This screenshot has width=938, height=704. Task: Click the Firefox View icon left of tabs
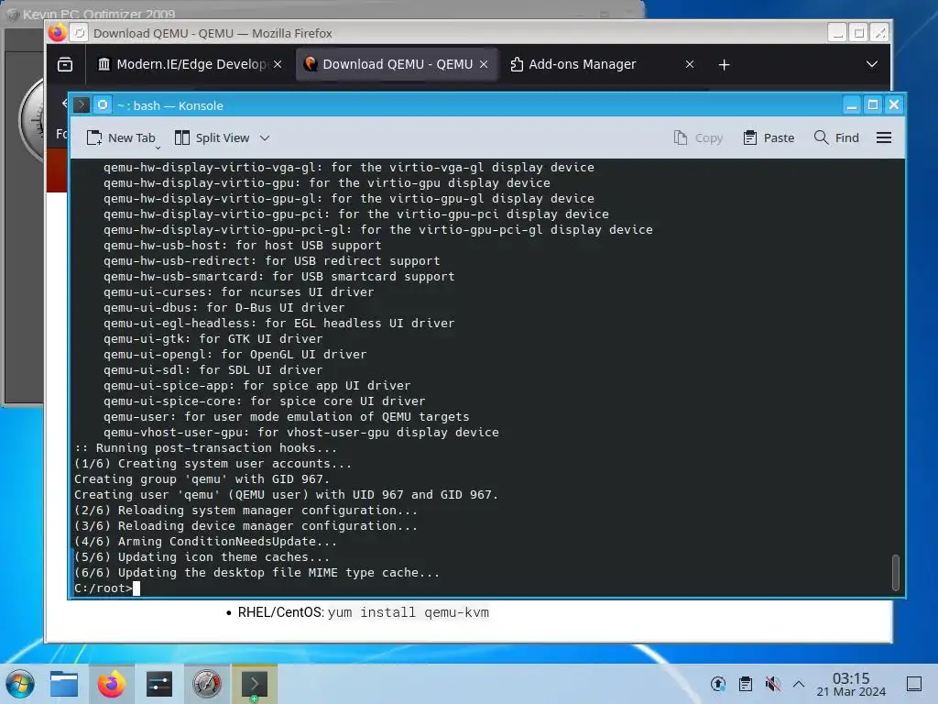[x=65, y=65]
